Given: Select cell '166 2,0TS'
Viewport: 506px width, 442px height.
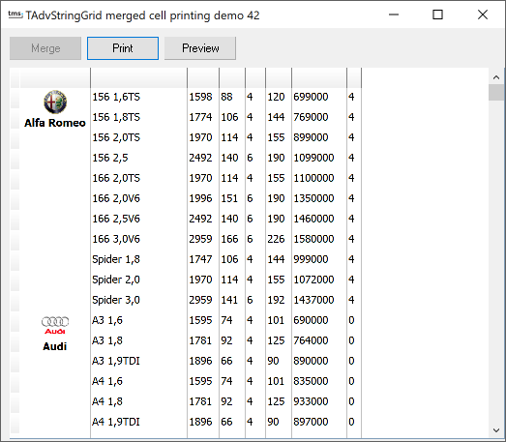Looking at the screenshot, I should click(116, 178).
